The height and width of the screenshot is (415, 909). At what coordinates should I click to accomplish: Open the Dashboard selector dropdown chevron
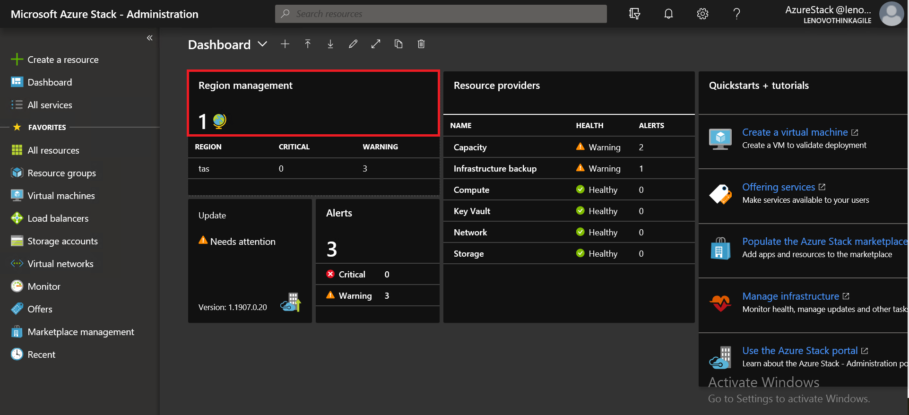coord(262,44)
